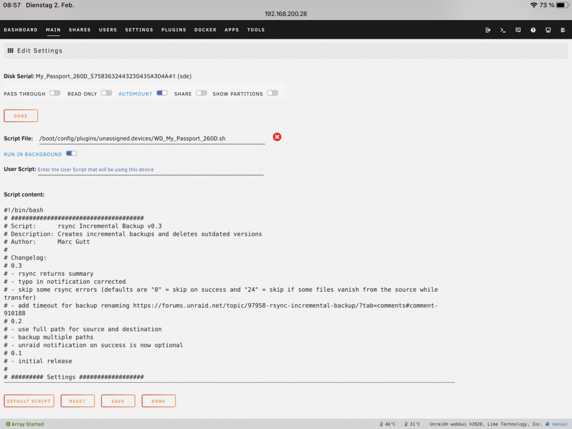Click the Save button
Screen dimensions: 572x429
click(118, 401)
